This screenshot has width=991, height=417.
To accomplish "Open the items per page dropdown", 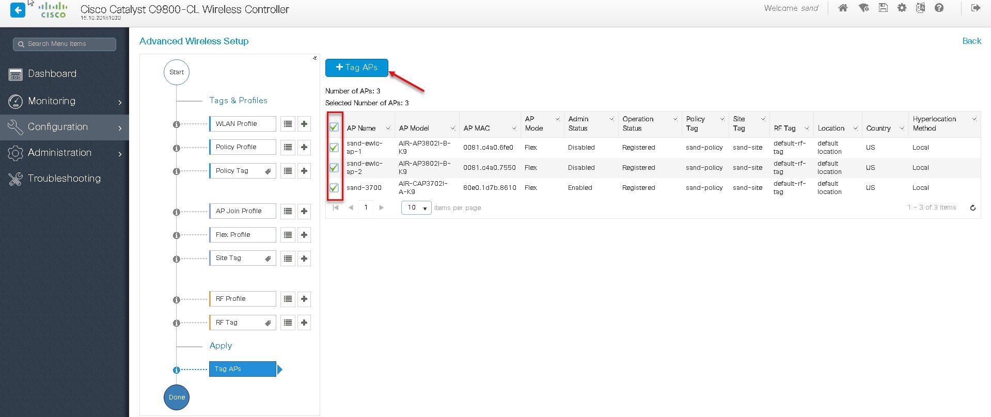I will tap(416, 207).
